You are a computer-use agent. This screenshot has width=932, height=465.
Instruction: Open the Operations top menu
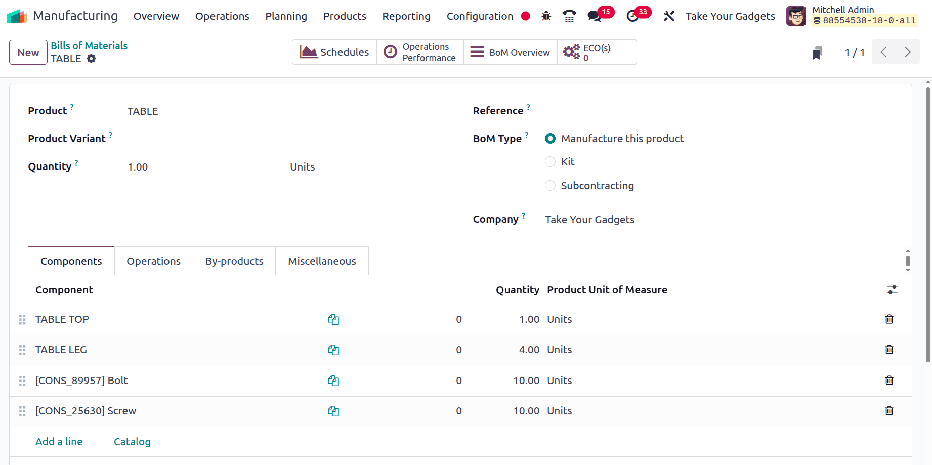click(x=222, y=16)
